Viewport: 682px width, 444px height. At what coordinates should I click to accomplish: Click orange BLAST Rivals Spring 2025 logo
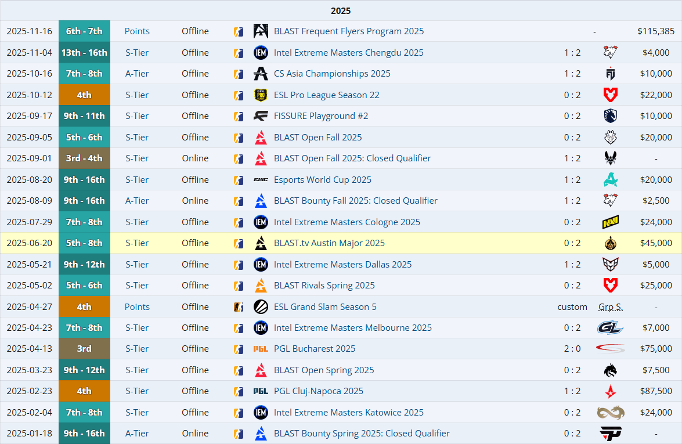point(261,286)
